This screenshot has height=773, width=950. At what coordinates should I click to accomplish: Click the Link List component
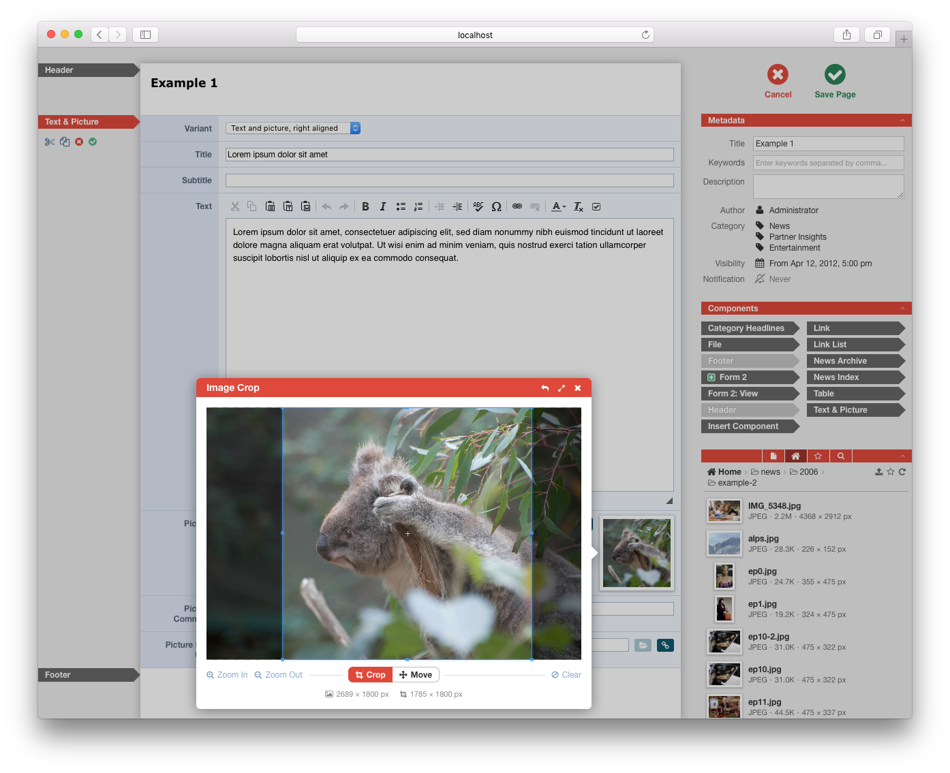(x=855, y=345)
